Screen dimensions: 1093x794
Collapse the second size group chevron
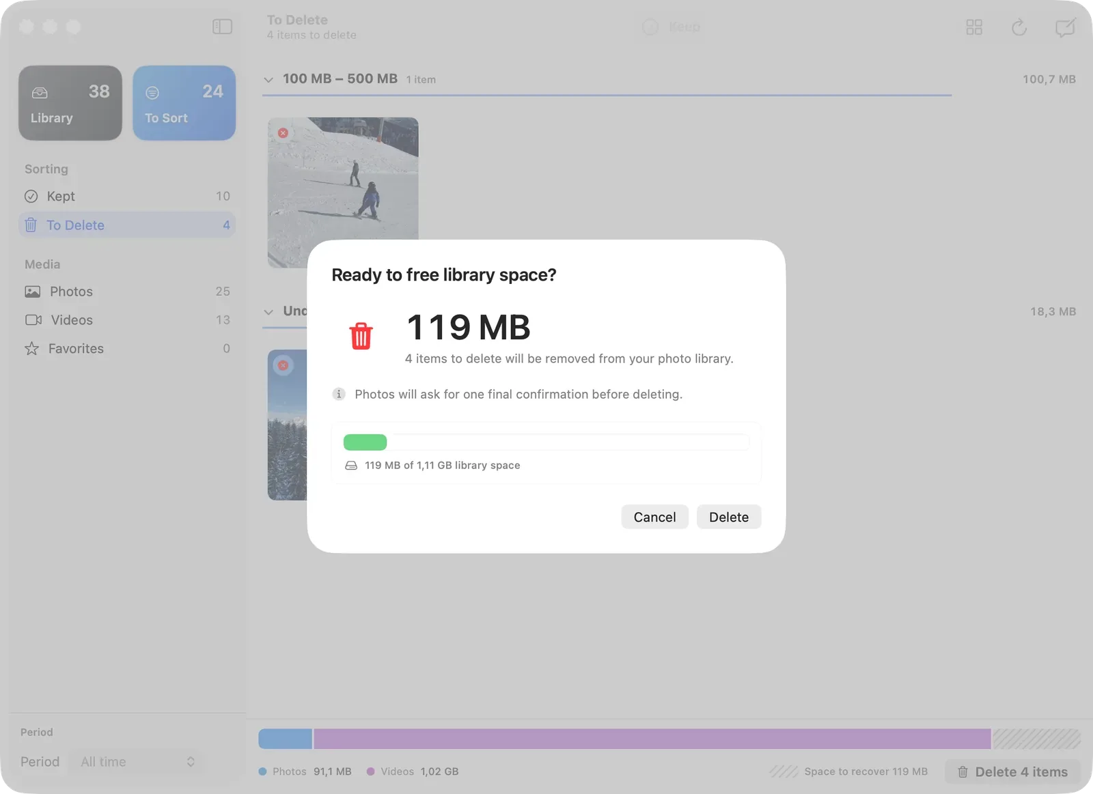[268, 312]
